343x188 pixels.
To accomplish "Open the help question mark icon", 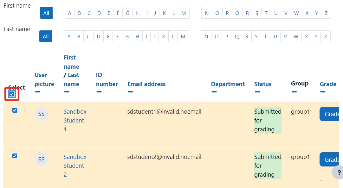I will [338, 172].
